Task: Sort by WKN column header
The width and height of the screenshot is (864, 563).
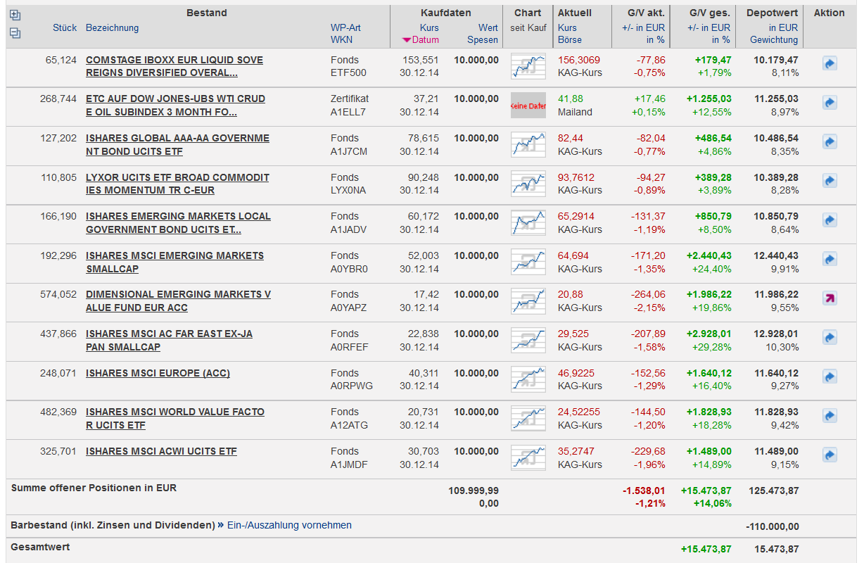Action: [x=341, y=40]
